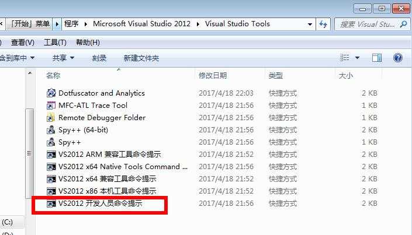Open the 共享 dropdown
This screenshot has height=235, width=412.
click(63, 58)
